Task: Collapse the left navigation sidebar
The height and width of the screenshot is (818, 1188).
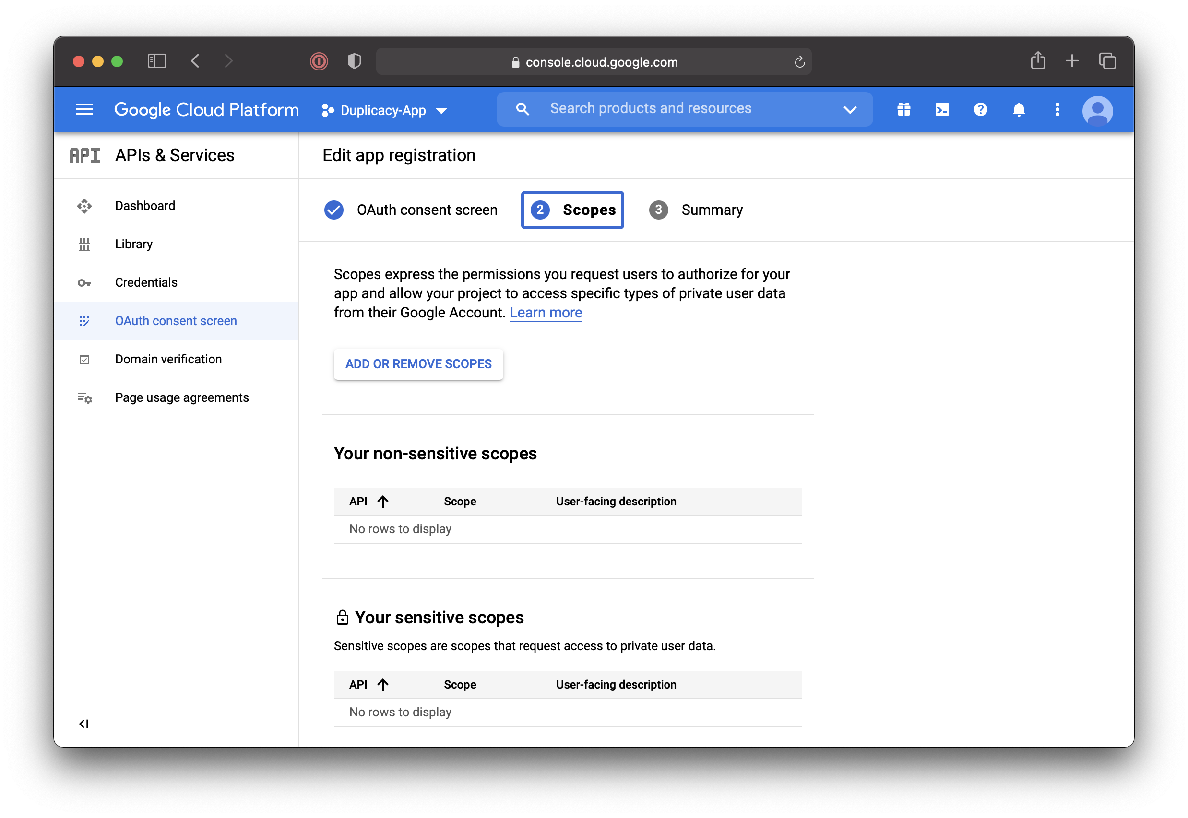Action: (x=83, y=724)
